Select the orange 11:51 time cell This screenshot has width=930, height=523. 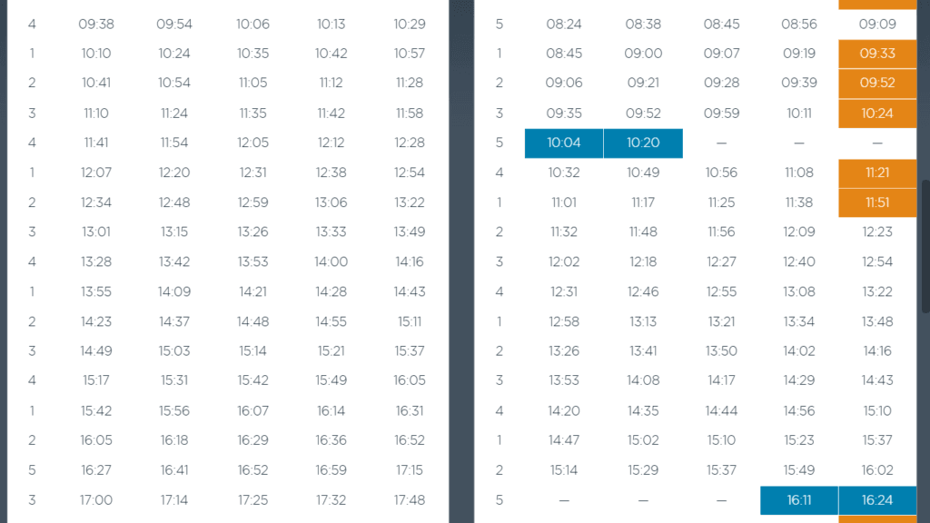[x=877, y=202]
